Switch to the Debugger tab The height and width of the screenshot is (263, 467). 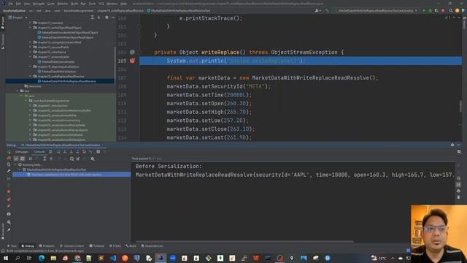(22, 152)
